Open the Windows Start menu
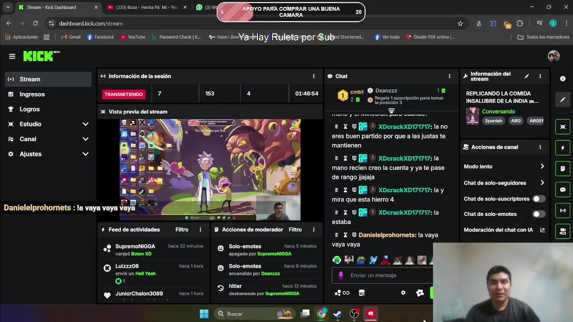 click(204, 314)
